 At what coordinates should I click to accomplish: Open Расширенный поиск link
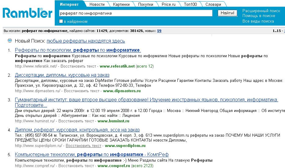(261, 11)
